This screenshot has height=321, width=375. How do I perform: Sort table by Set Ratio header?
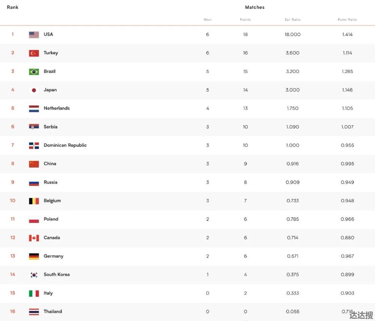tap(292, 19)
